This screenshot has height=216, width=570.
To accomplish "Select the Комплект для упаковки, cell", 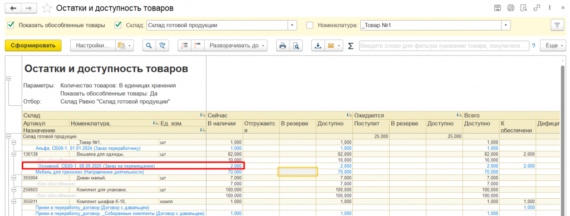I will coord(114,189).
